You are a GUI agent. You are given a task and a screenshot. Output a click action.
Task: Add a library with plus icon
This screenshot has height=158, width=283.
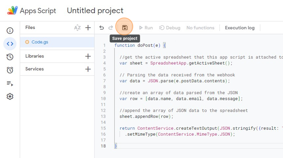tap(88, 56)
